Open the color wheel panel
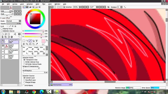This screenshot has width=168, height=94. click(24, 7)
